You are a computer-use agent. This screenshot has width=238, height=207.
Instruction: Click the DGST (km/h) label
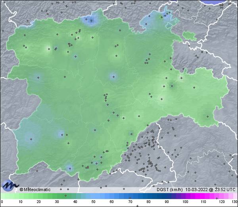[170, 190]
